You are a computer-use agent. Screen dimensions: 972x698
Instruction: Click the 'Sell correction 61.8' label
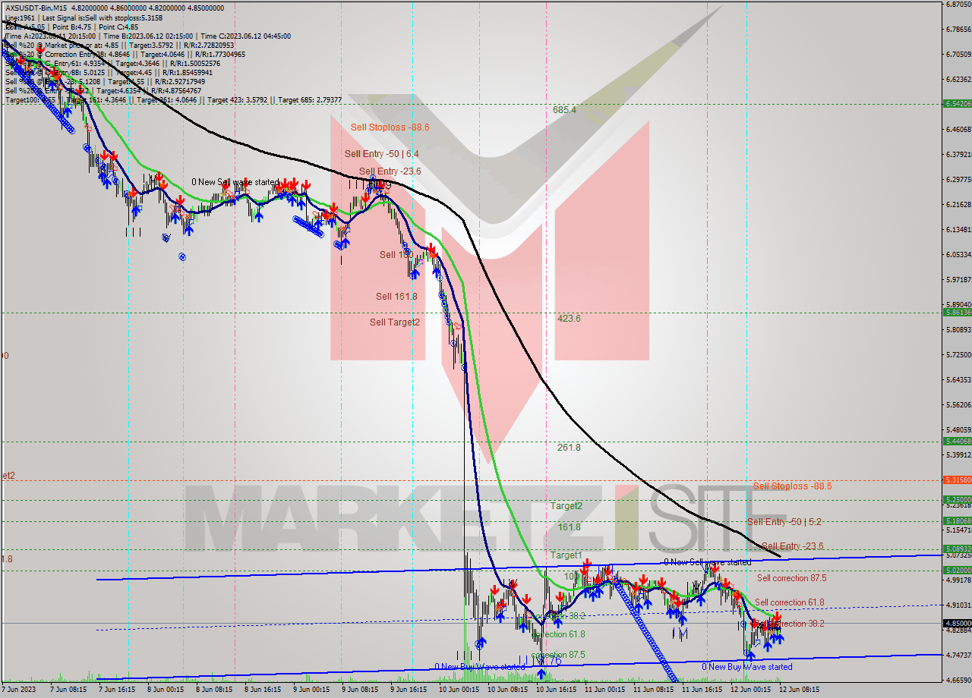coord(790,602)
